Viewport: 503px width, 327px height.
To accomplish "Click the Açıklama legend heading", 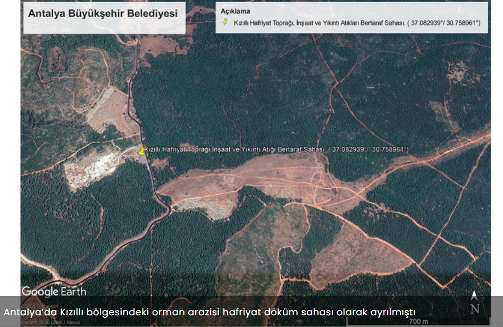I will (x=235, y=11).
